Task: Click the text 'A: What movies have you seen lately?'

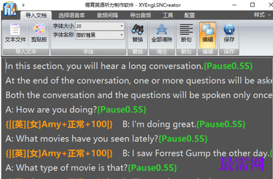Action: 82,139
